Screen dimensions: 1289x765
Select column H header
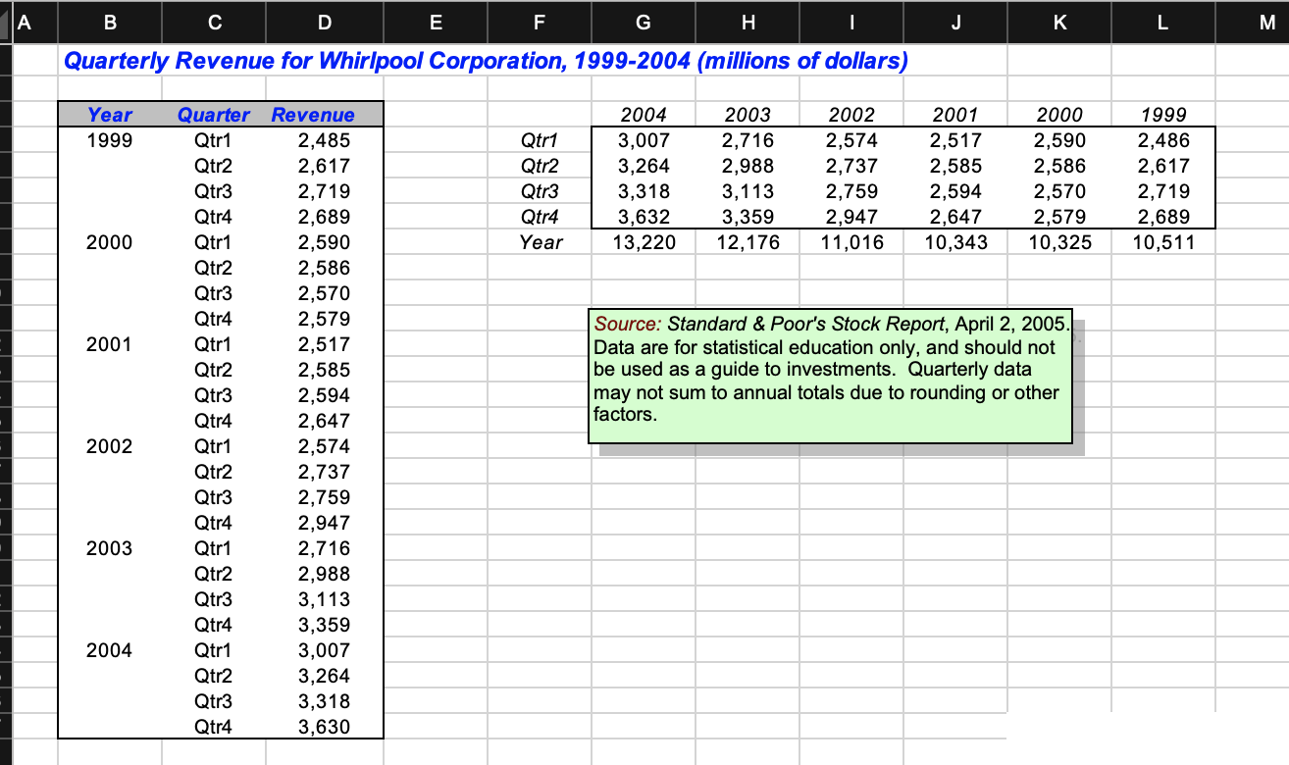pos(747,23)
